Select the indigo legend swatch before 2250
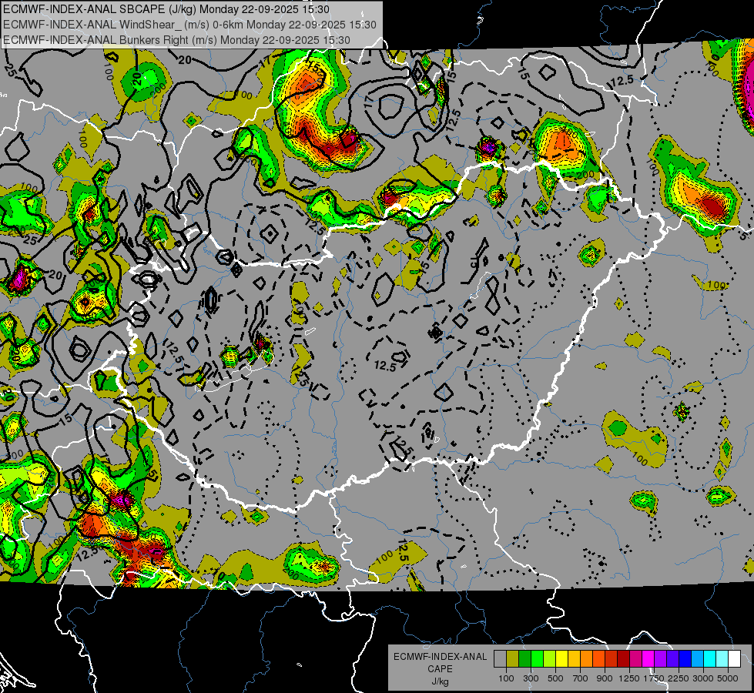Image resolution: width=754 pixels, height=693 pixels. pyautogui.click(x=672, y=658)
